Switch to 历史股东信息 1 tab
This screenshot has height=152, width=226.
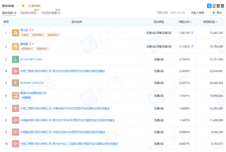coord(28,13)
